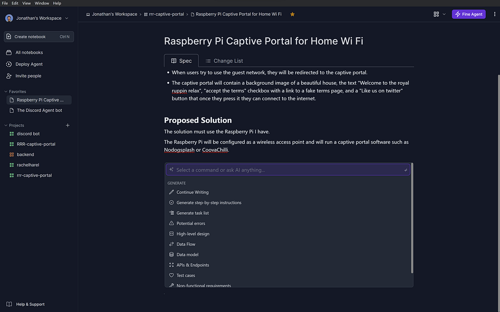Image resolution: width=500 pixels, height=312 pixels.
Task: Add a new project with plus icon
Action: [68, 125]
